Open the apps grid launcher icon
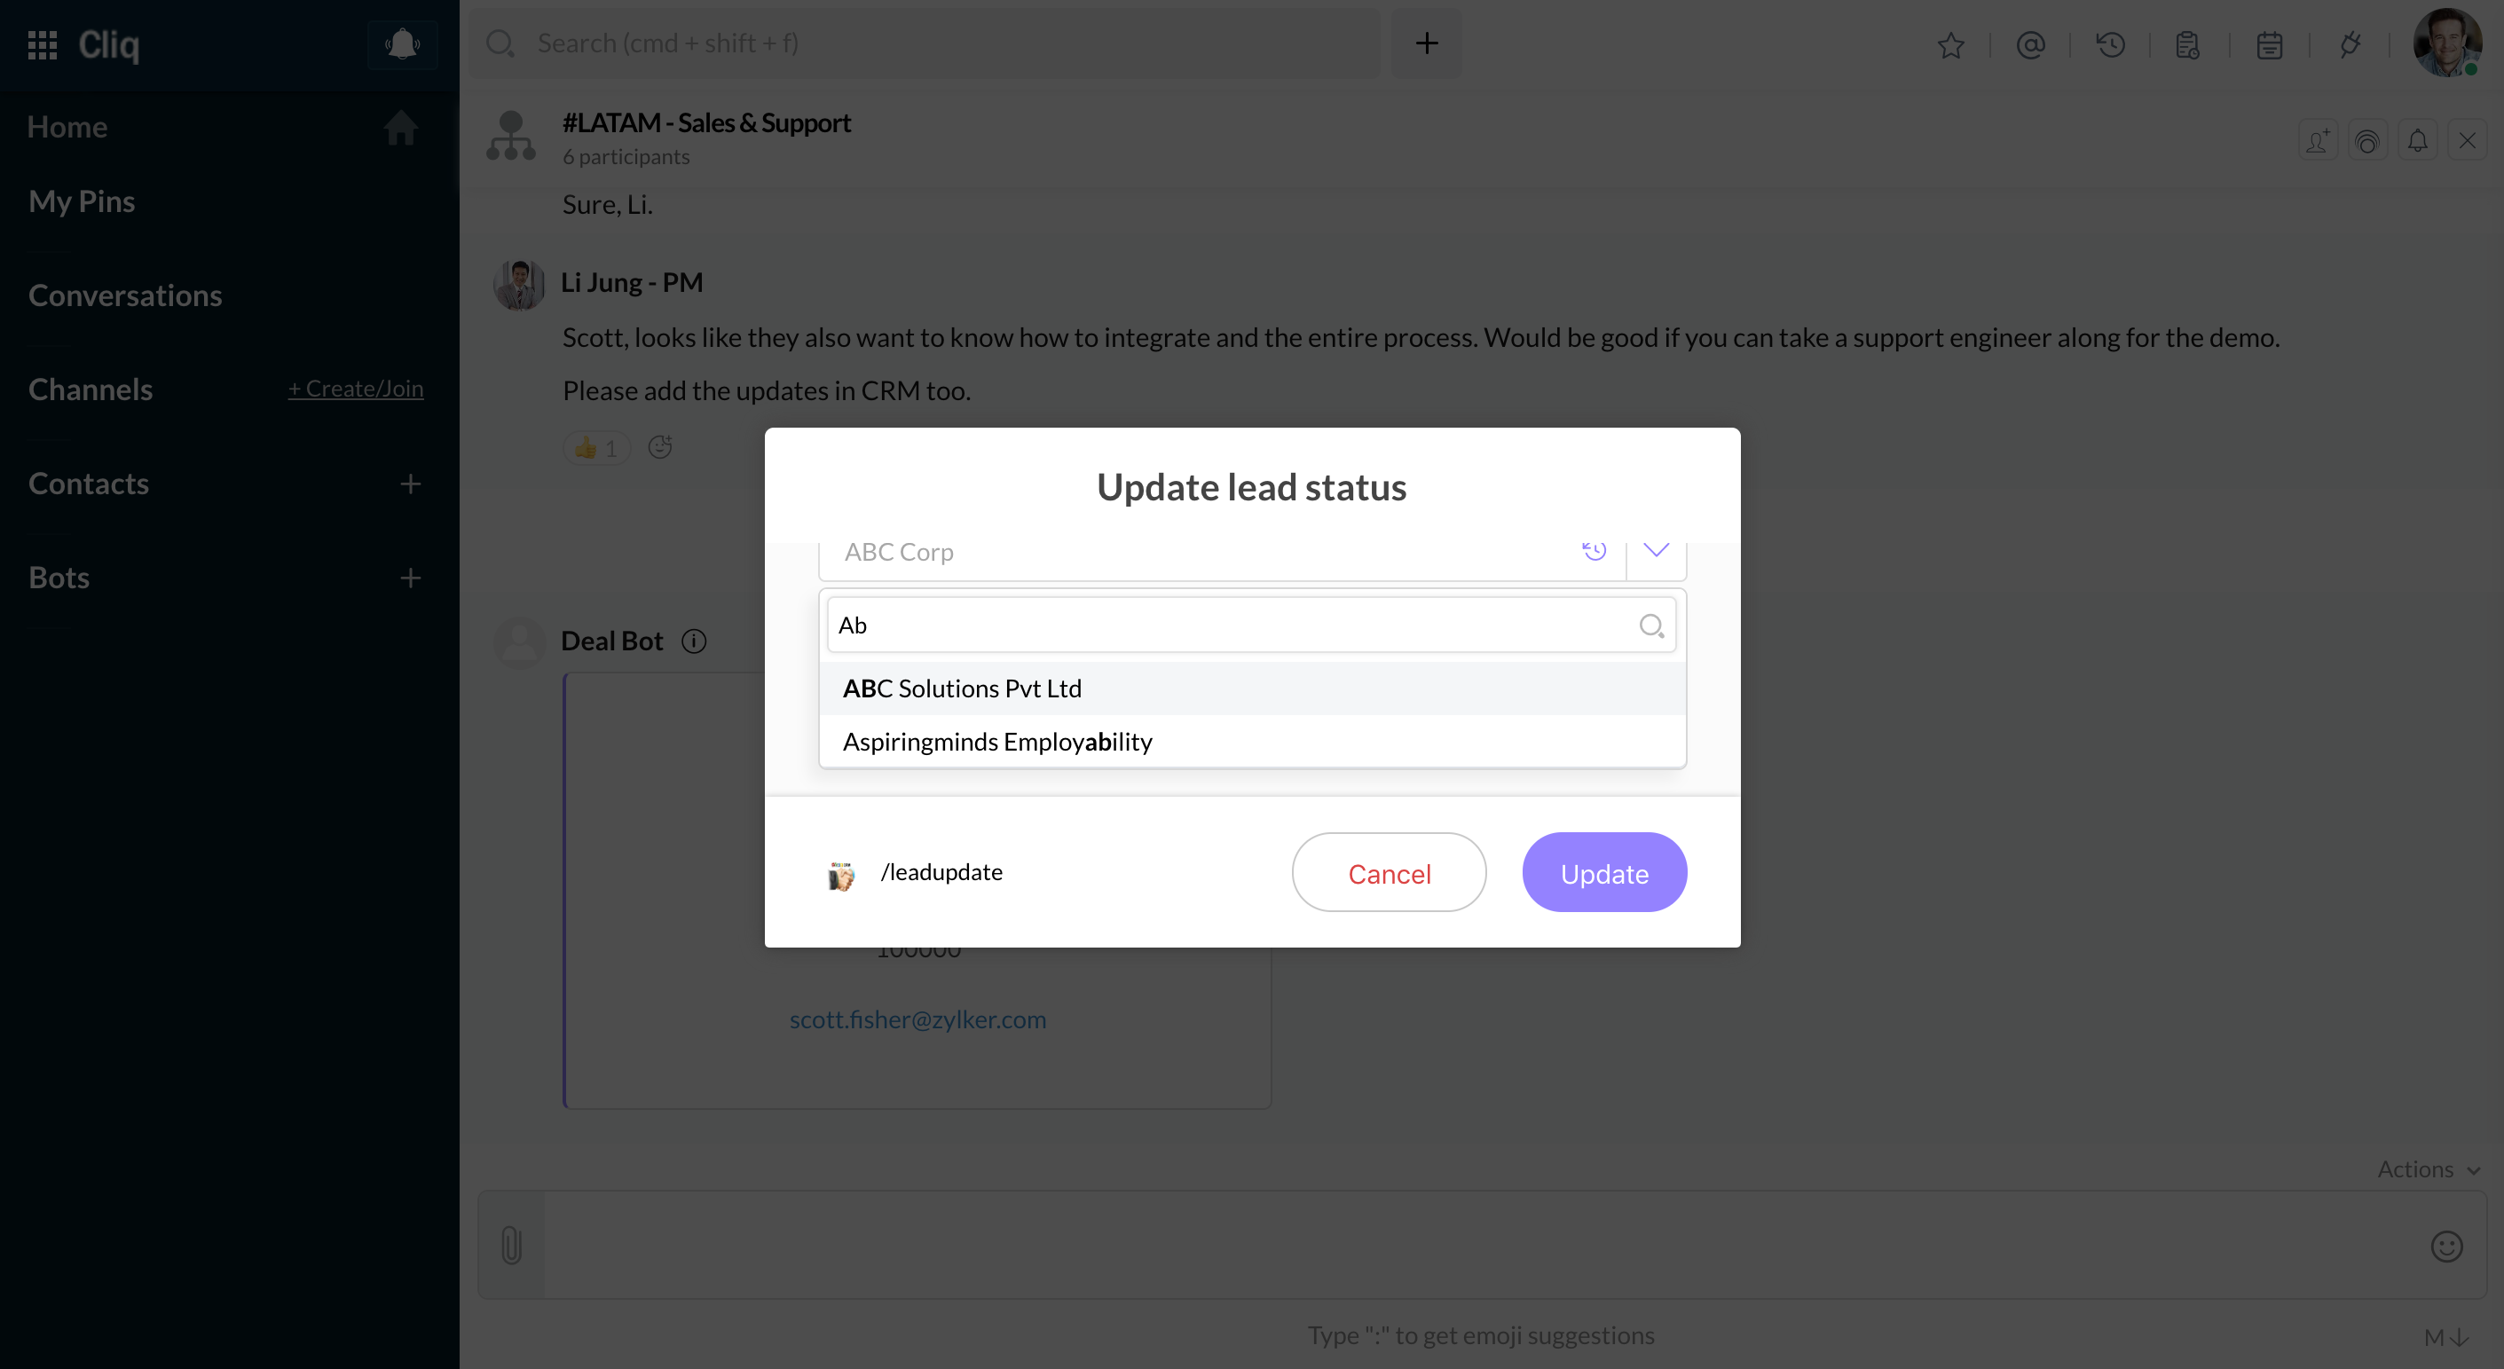Viewport: 2504px width, 1369px height. (x=42, y=44)
